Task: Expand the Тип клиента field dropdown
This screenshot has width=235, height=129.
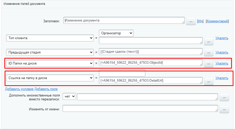Action: (50, 38)
